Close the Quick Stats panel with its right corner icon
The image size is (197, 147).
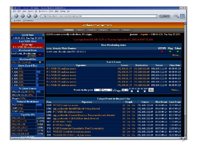click(43, 35)
